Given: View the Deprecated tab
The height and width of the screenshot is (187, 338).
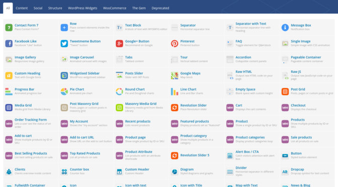Looking at the screenshot, I should coord(160,8).
